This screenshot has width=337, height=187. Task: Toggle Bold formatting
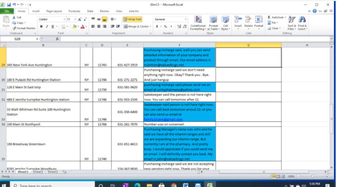click(41, 26)
